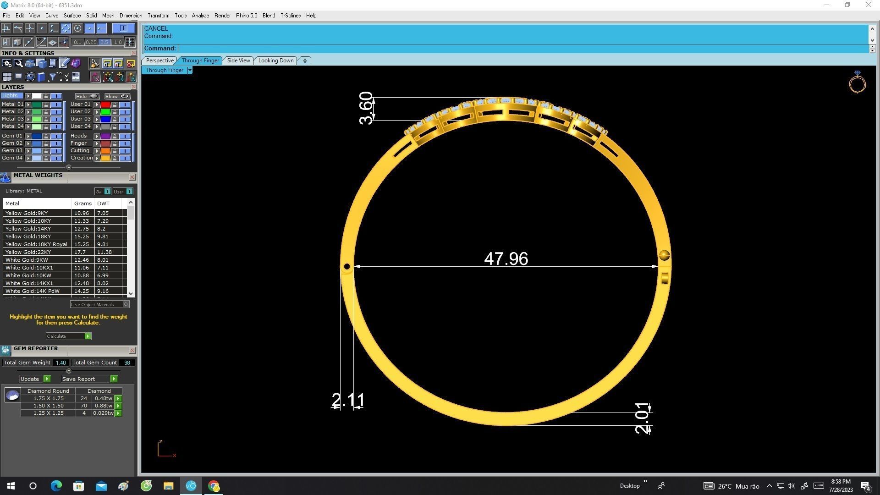This screenshot has width=880, height=495.
Task: Open the Render menu
Action: [x=222, y=16]
